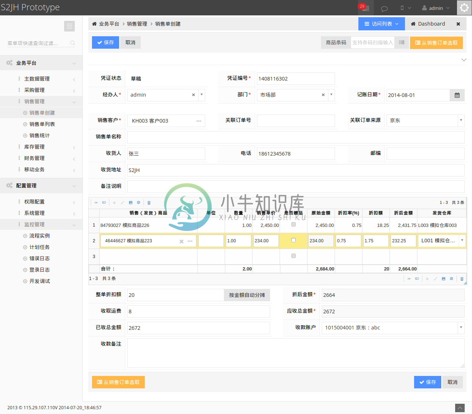Screen dimensions: 472x414
Task: Expand 采购管理 sidebar menu
Action: pyautogui.click(x=41, y=90)
